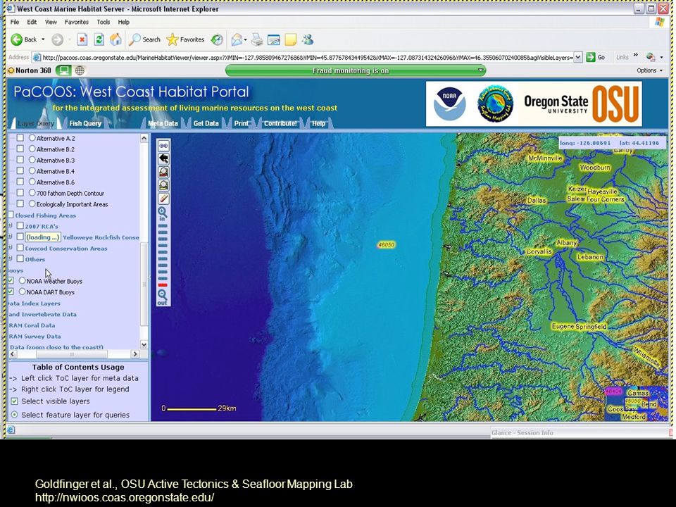Click the IE Back arrow button
Image resolution: width=676 pixels, height=507 pixels.
tap(17, 39)
